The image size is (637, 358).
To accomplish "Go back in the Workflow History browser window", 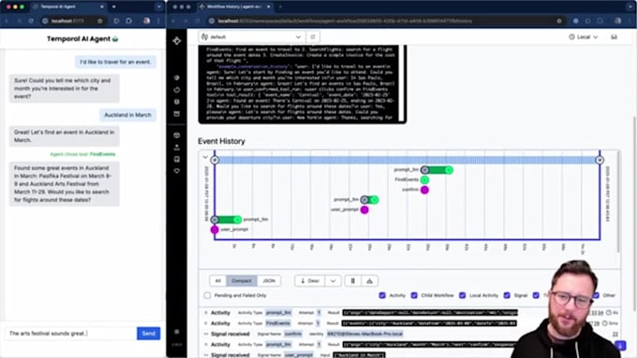I will (173, 21).
